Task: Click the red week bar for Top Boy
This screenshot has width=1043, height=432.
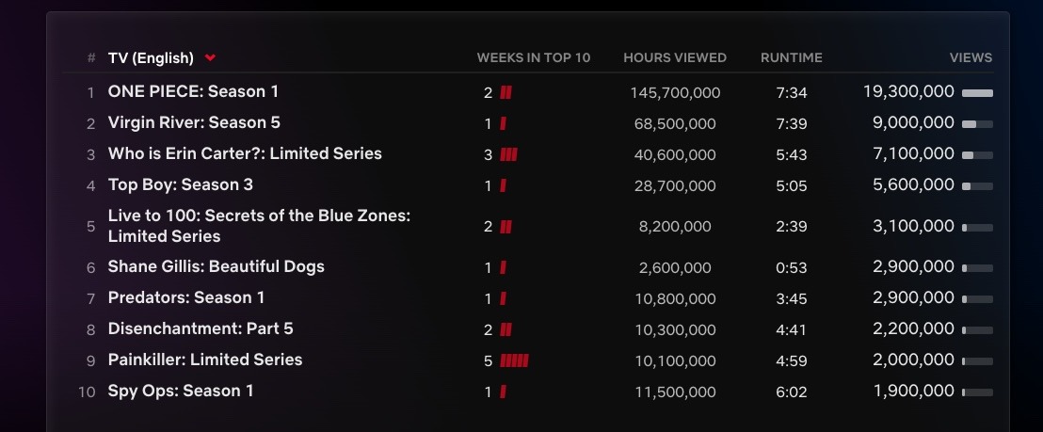Action: click(503, 186)
